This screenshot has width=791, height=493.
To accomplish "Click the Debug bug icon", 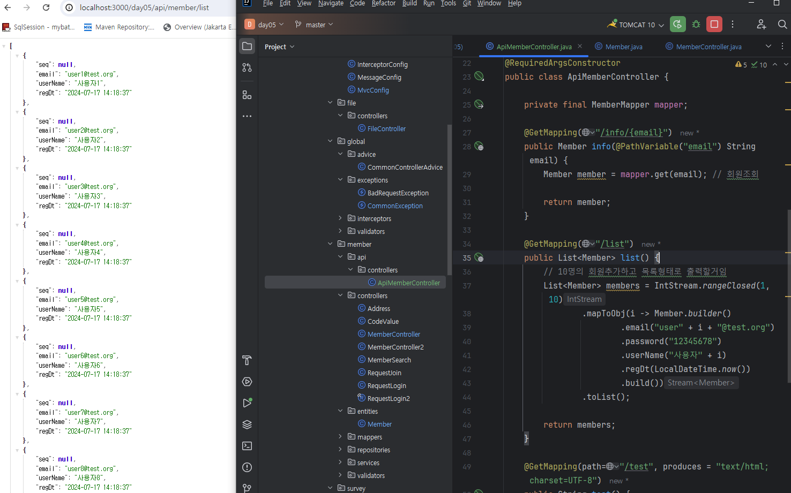I will tap(696, 25).
